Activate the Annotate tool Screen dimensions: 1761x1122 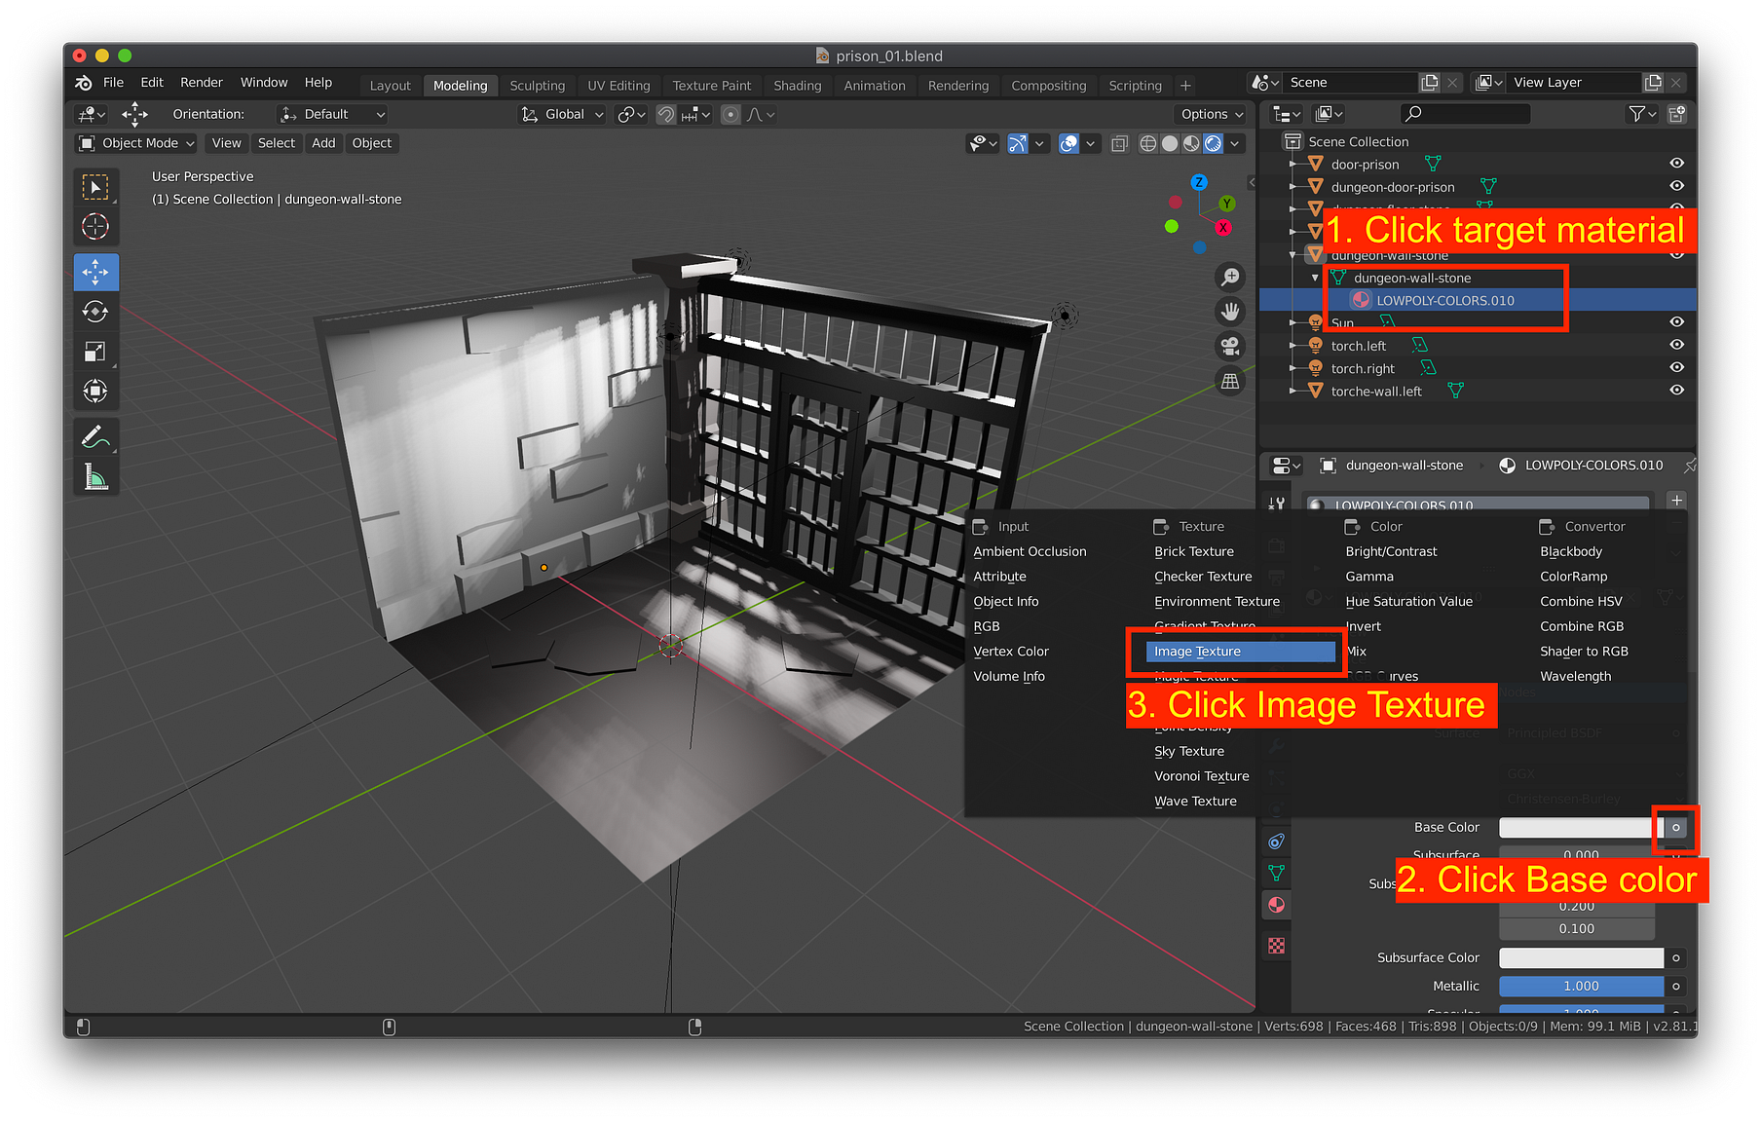coord(95,436)
